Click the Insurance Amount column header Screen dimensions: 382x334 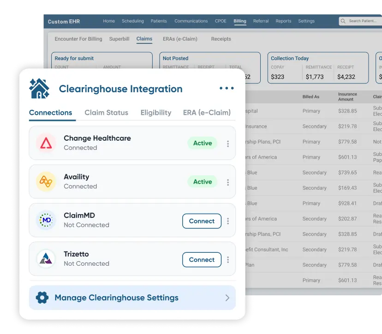coord(347,97)
